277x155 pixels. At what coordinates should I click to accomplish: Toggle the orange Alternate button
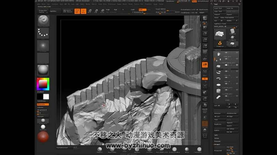43,104
